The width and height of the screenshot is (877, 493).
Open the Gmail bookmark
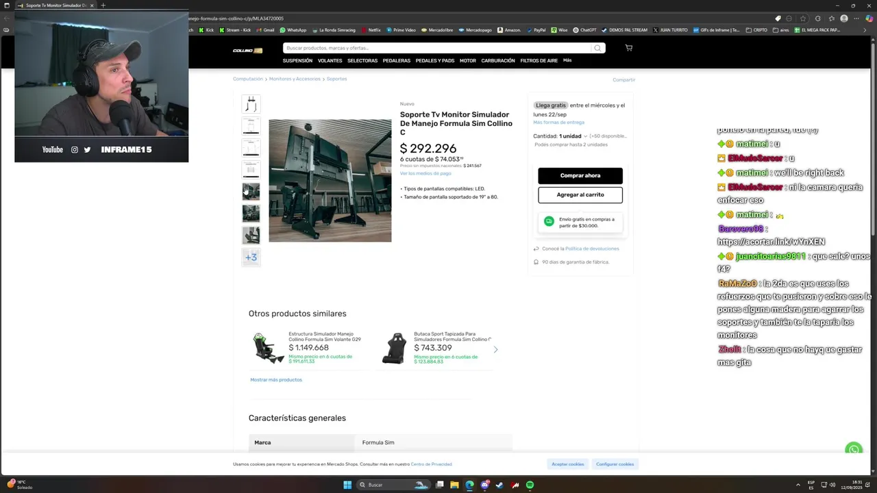click(x=265, y=30)
